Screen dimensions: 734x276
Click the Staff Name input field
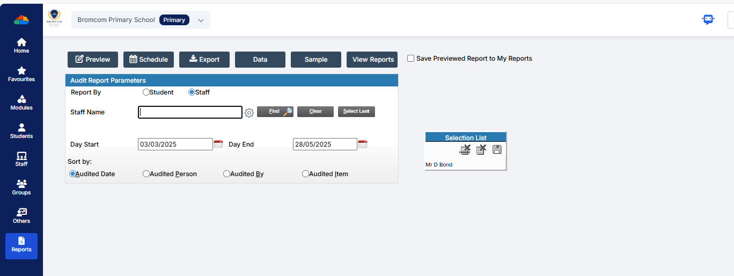190,112
